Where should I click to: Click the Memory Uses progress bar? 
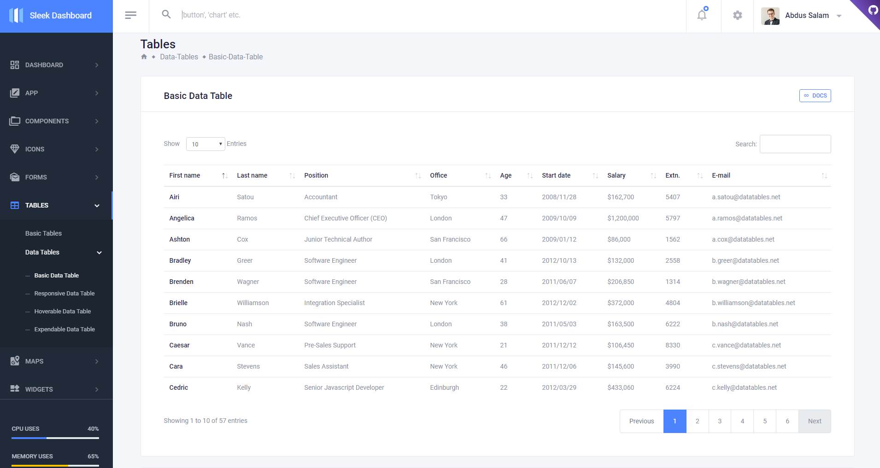(x=55, y=466)
